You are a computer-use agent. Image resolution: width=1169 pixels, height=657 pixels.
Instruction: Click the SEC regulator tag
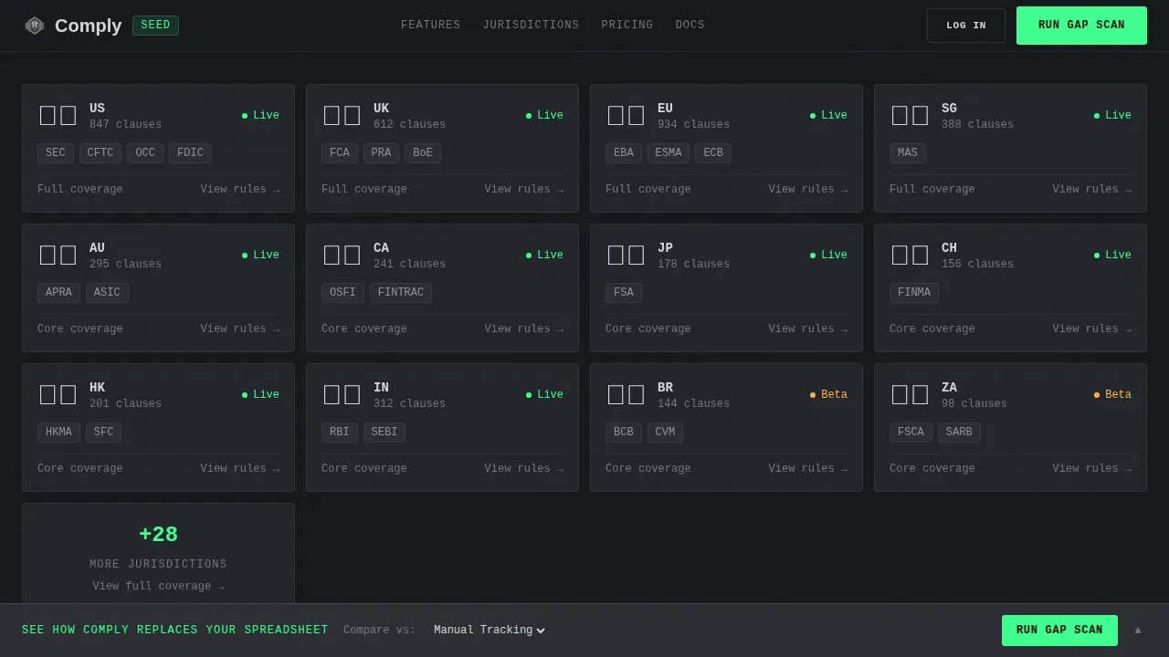pos(56,153)
